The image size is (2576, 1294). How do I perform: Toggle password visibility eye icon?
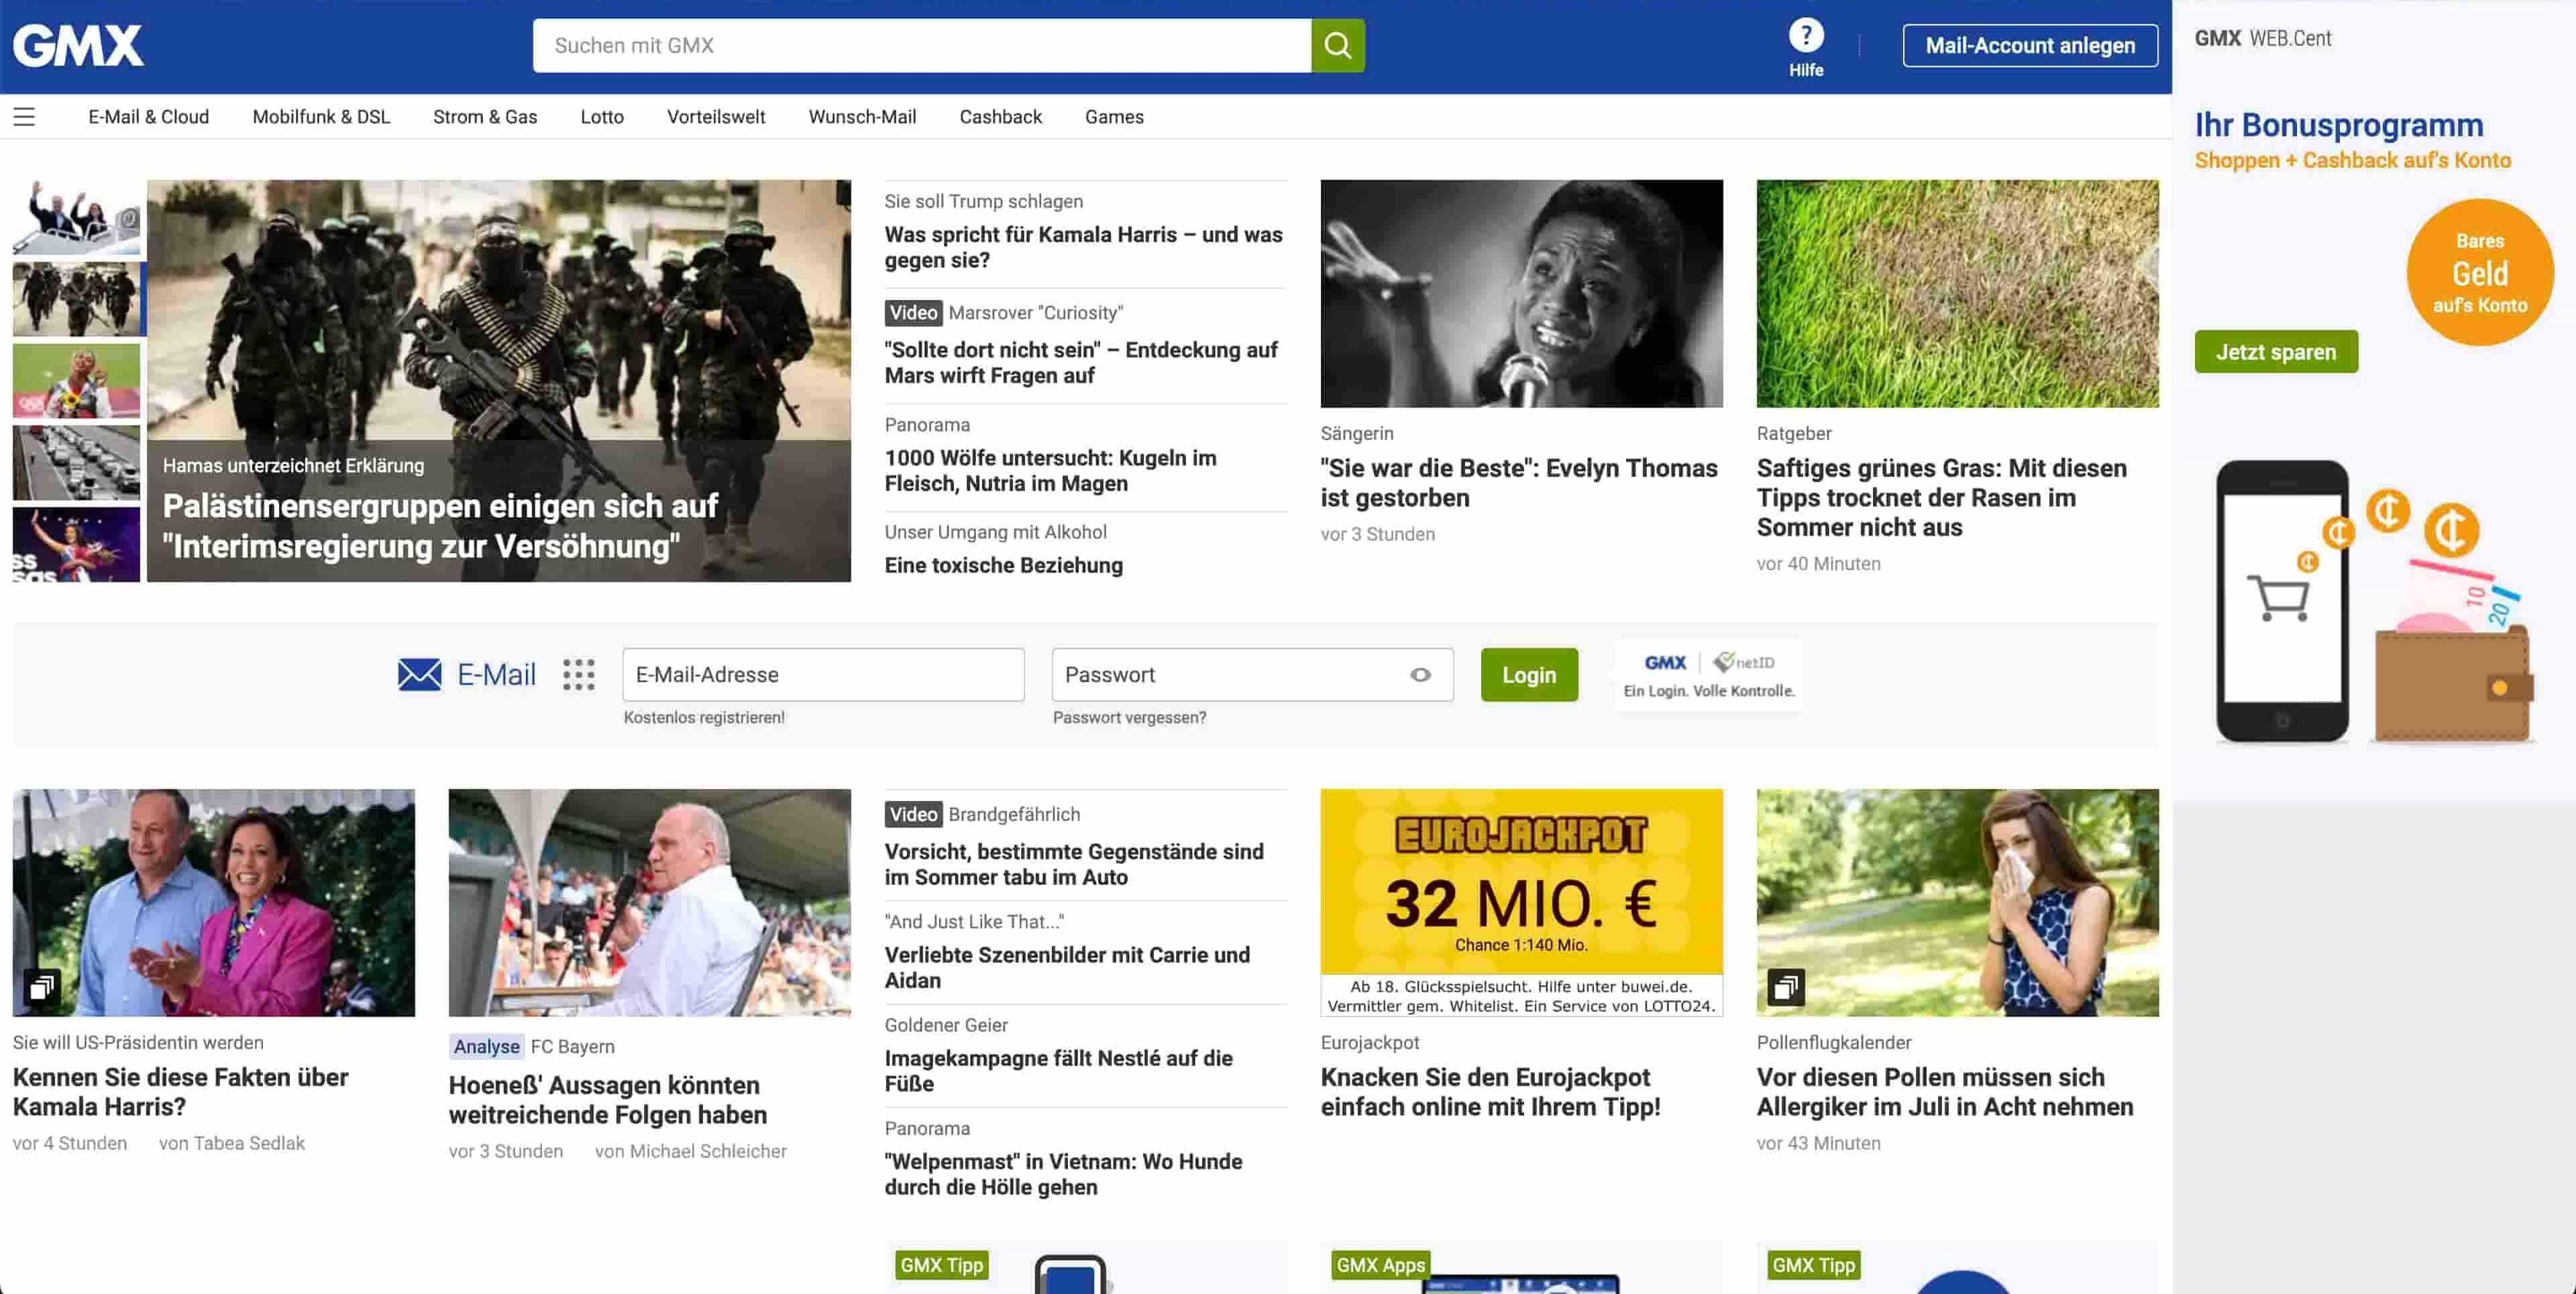pyautogui.click(x=1420, y=675)
